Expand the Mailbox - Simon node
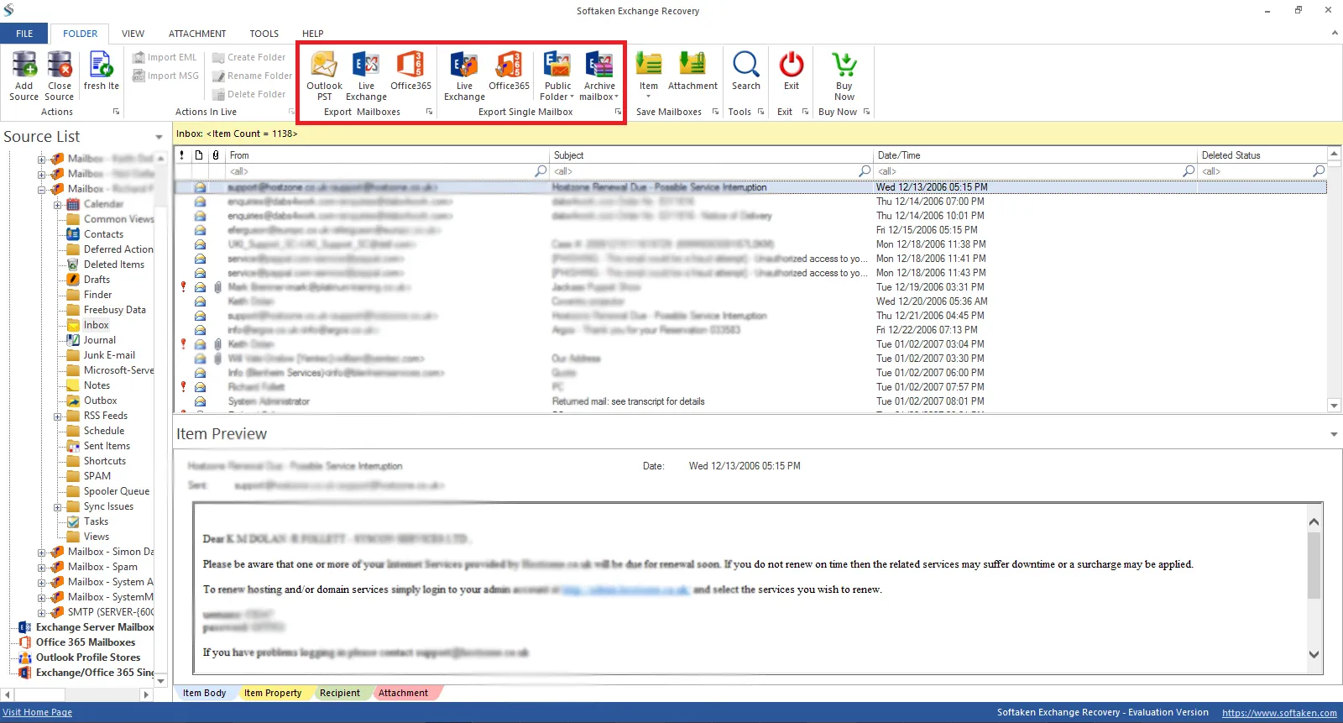 click(41, 552)
